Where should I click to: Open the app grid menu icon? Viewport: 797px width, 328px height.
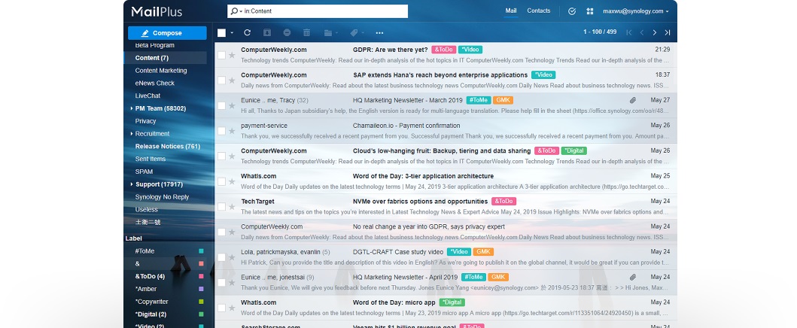point(590,11)
